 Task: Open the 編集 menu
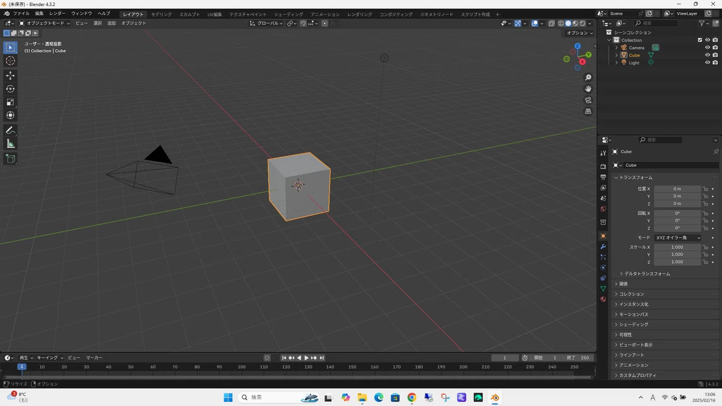(39, 13)
